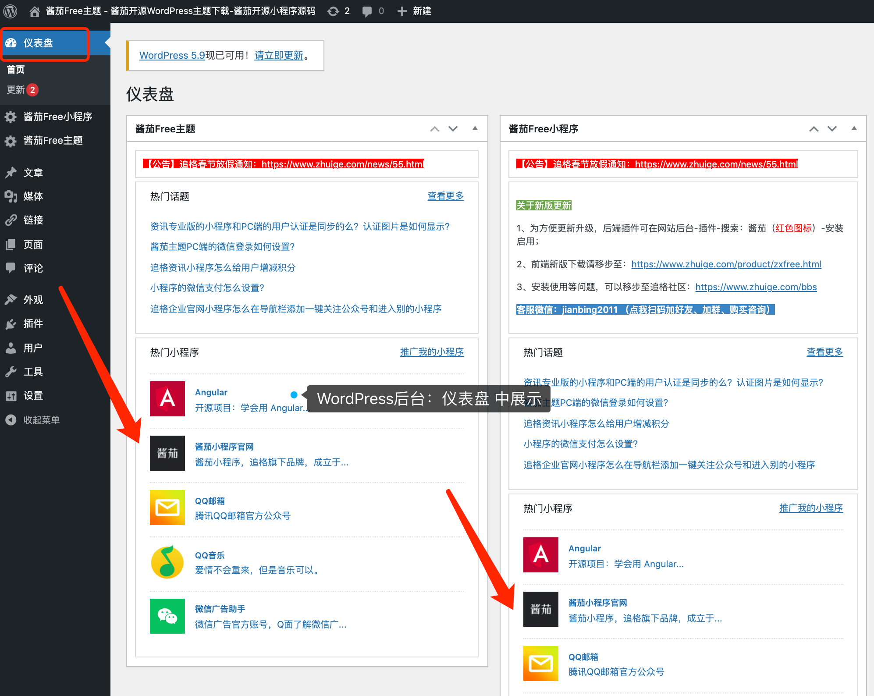Open the red 公告 link in 酱茄Free小程序 panel
Image resolution: width=874 pixels, height=696 pixels.
click(x=657, y=164)
